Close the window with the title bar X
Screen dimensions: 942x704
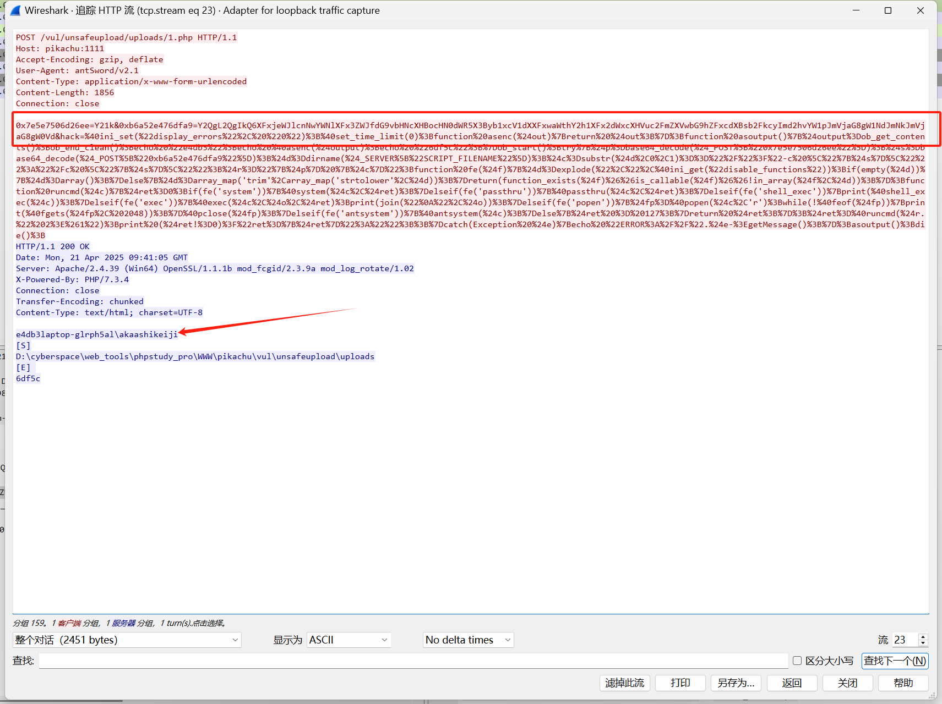coord(920,10)
